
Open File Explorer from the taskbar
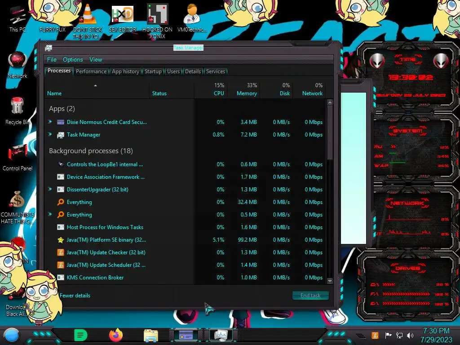click(x=151, y=336)
